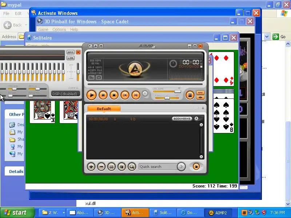The width and height of the screenshot is (291, 218).
Task: Open the Help menu in 3D Pinball
Action: point(74,29)
